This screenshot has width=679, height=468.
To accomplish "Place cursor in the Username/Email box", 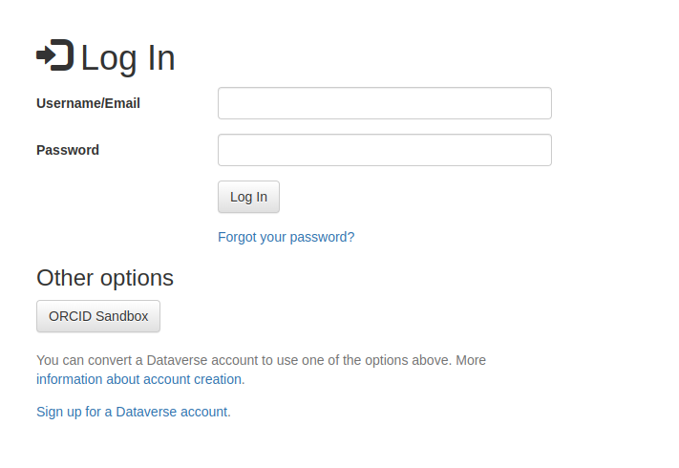I will [x=384, y=103].
